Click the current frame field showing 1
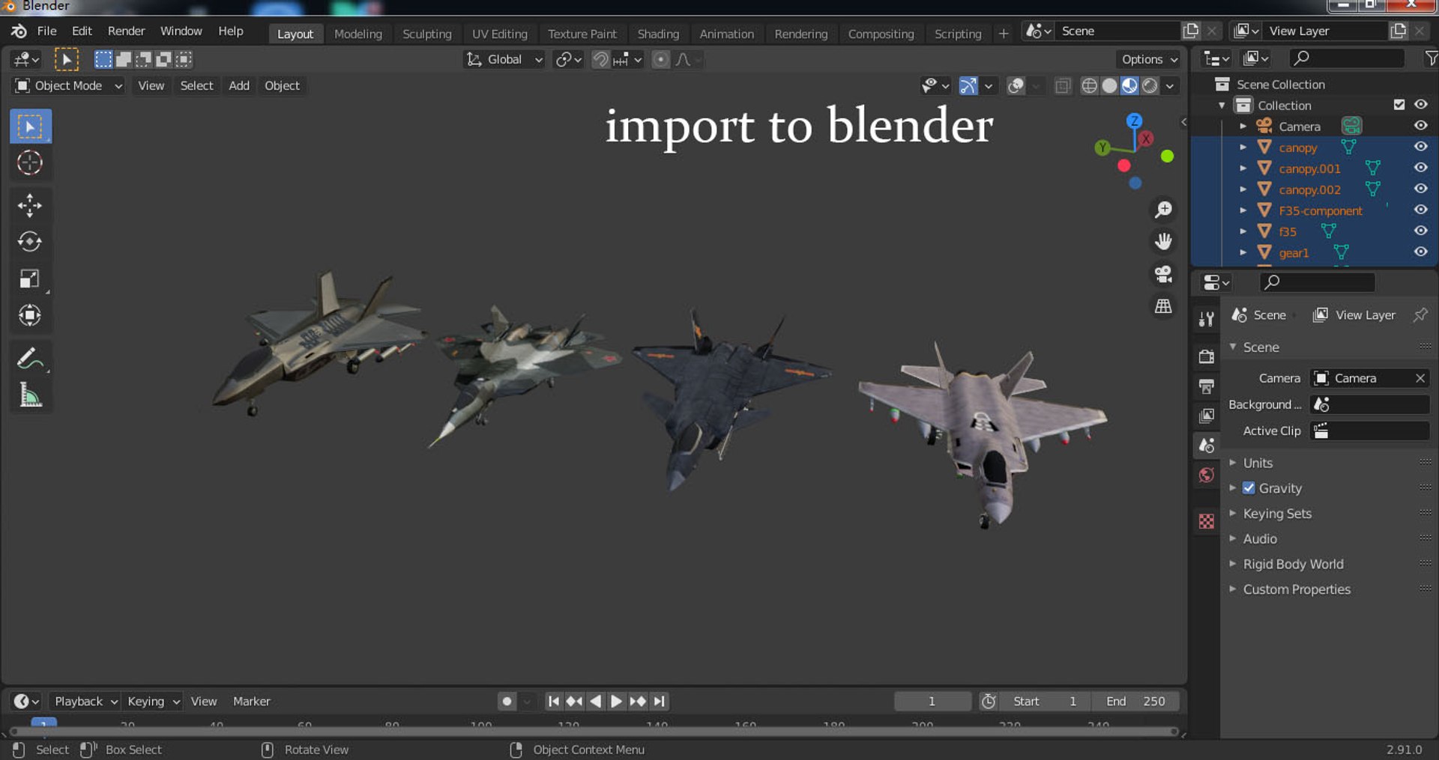This screenshot has height=760, width=1439. [x=932, y=702]
